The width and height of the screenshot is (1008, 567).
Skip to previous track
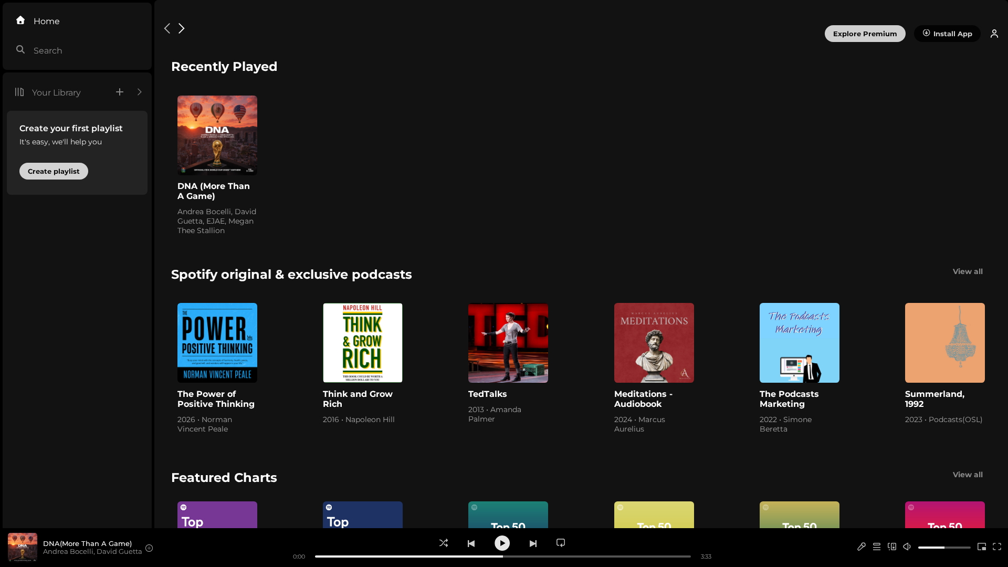pos(471,543)
